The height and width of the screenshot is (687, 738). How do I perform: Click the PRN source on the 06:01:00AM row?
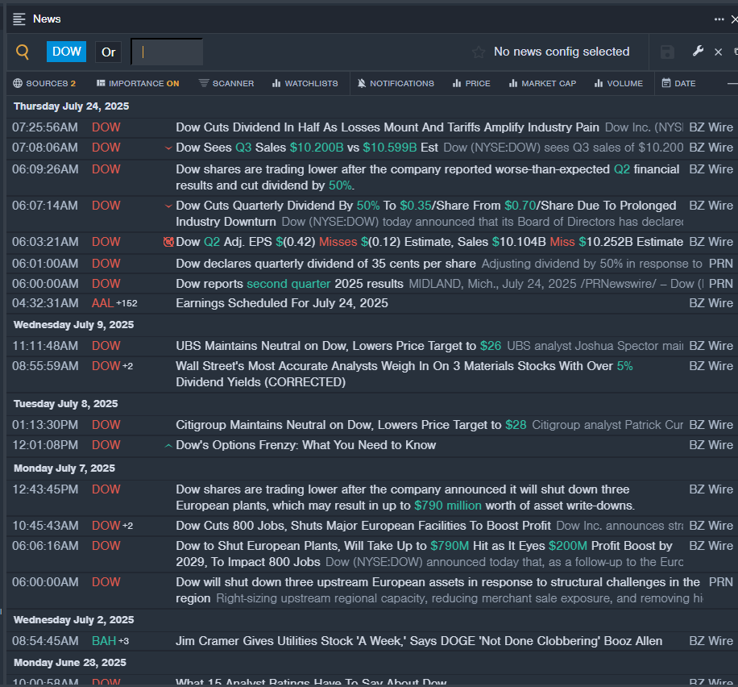coord(721,264)
